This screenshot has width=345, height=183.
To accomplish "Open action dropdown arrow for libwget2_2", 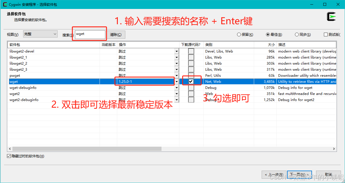I will coord(177,64).
